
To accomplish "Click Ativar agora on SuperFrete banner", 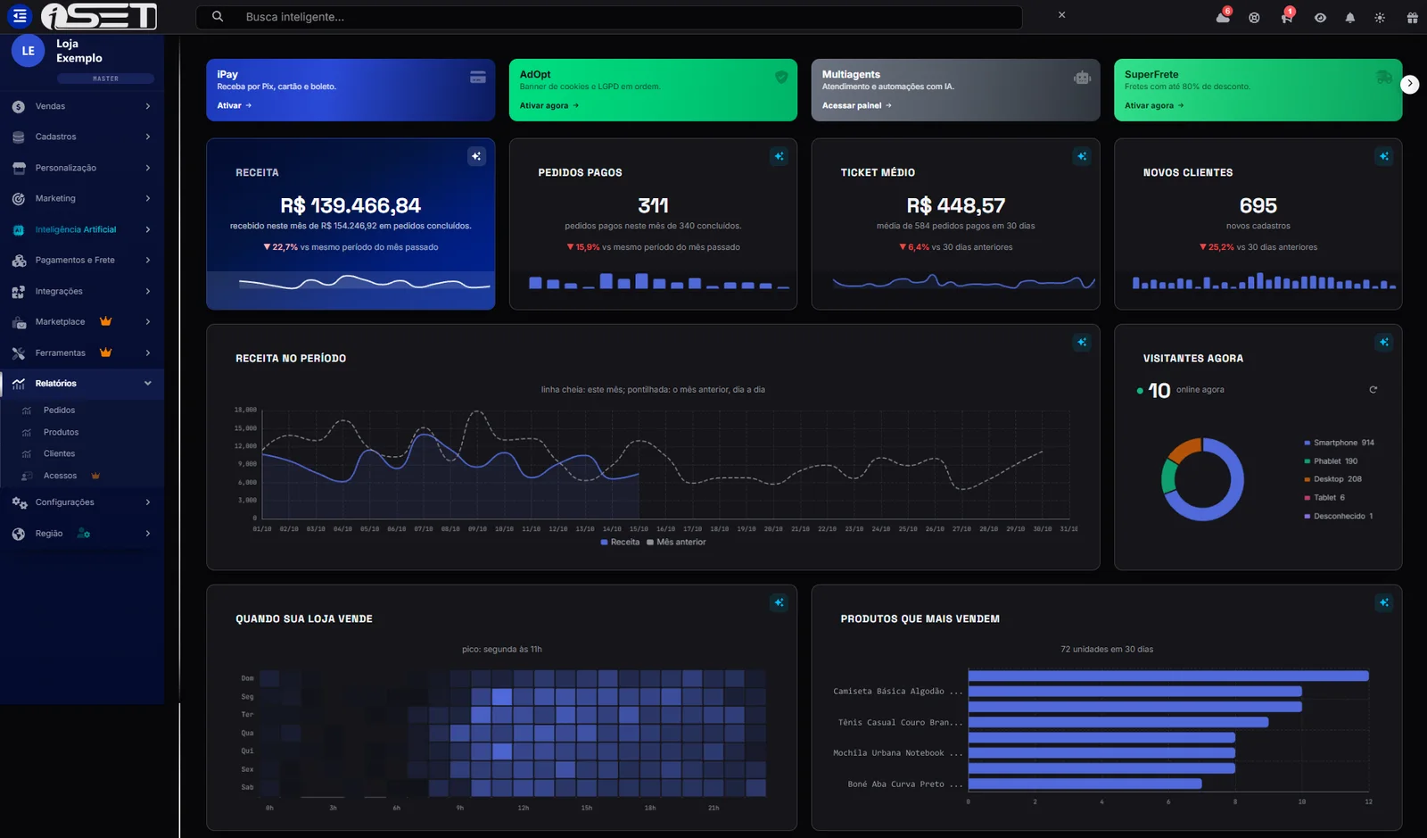I will pyautogui.click(x=1154, y=105).
